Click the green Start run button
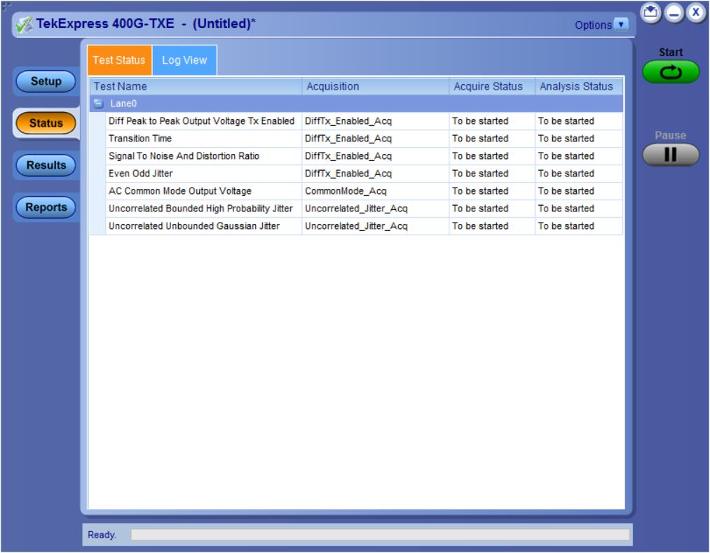The height and width of the screenshot is (553, 710). pyautogui.click(x=670, y=72)
